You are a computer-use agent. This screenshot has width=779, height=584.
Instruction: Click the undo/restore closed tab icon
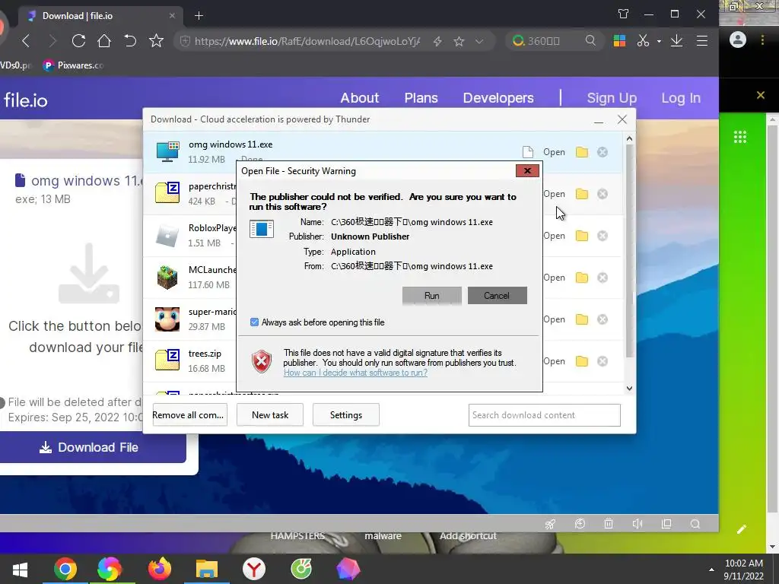(x=130, y=41)
